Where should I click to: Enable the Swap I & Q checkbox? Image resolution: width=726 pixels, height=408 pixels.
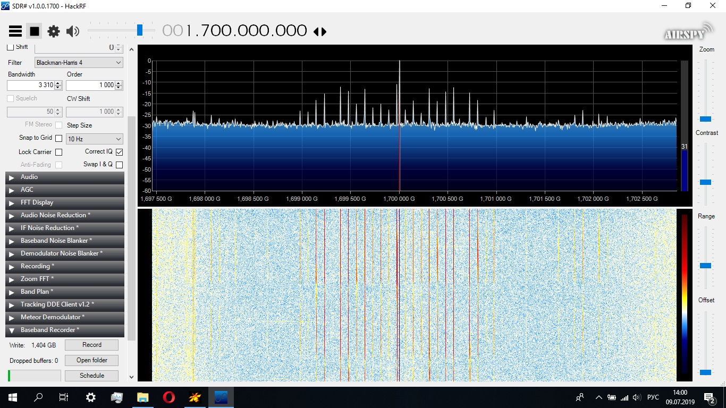click(x=119, y=165)
